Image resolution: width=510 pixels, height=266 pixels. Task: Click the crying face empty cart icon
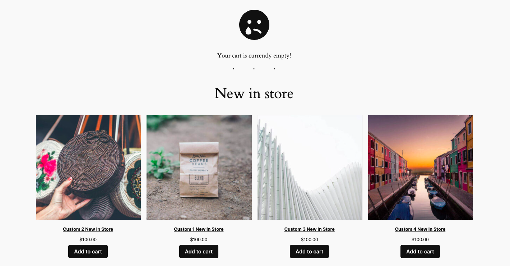[x=254, y=25]
